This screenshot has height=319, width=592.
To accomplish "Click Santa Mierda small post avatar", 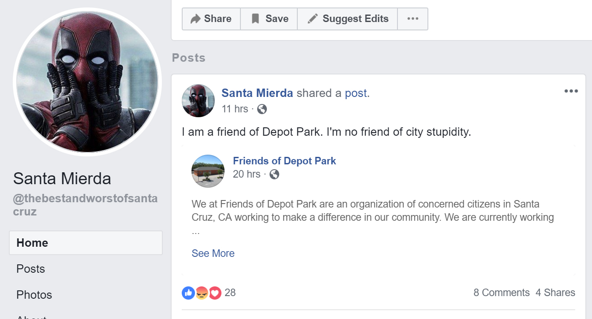I will [x=198, y=100].
